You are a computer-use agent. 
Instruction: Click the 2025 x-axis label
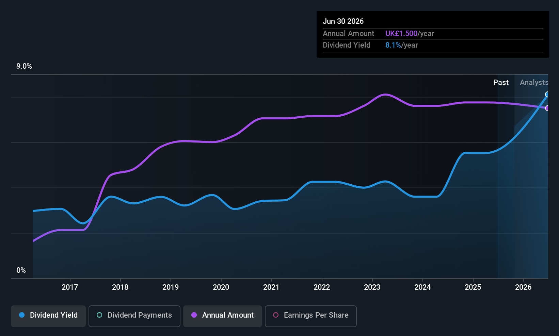(473, 287)
